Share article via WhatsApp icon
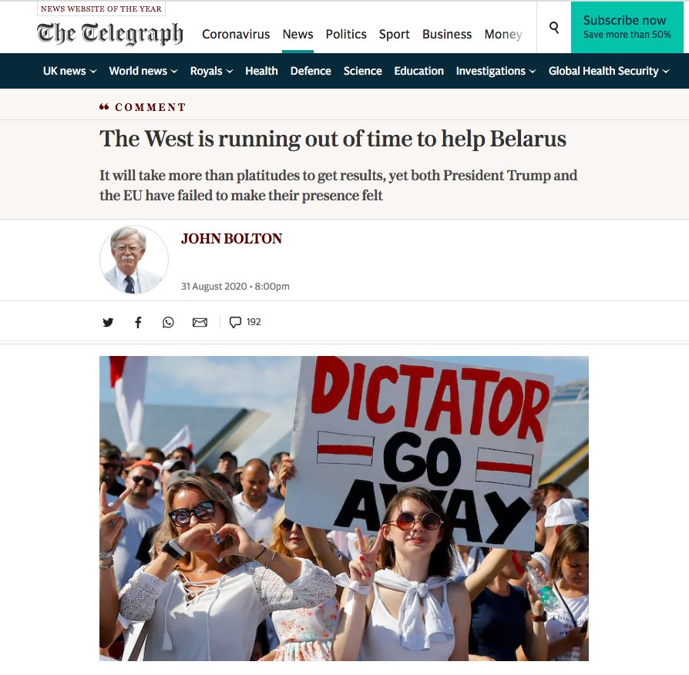 (168, 323)
